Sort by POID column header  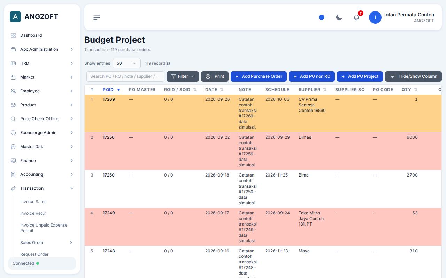point(111,90)
